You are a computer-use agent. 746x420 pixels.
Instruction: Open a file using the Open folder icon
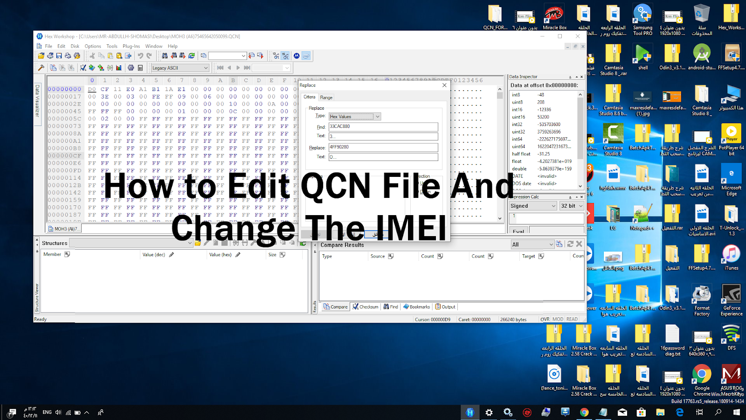(41, 55)
